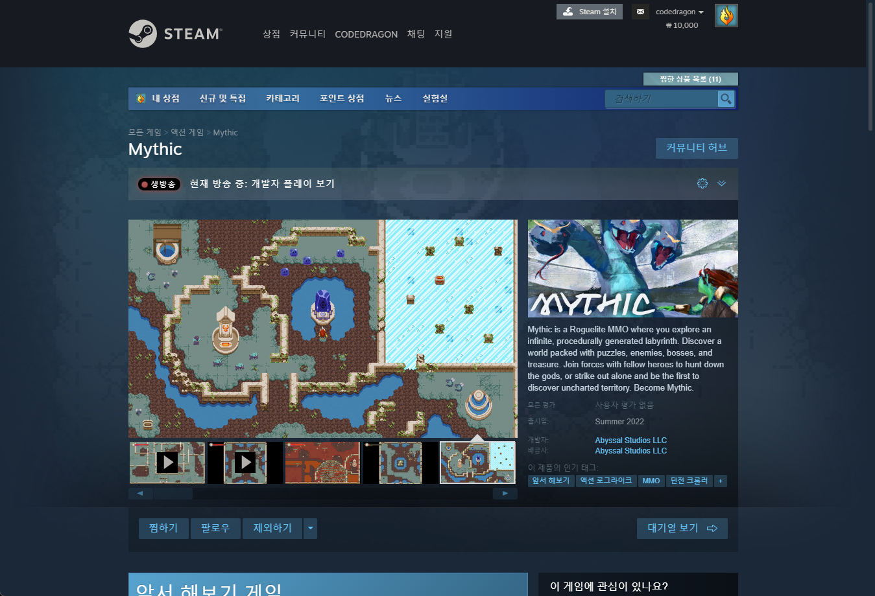Screen dimensions: 875x596
Task: Open the '뉴스' tab
Action: (x=393, y=98)
